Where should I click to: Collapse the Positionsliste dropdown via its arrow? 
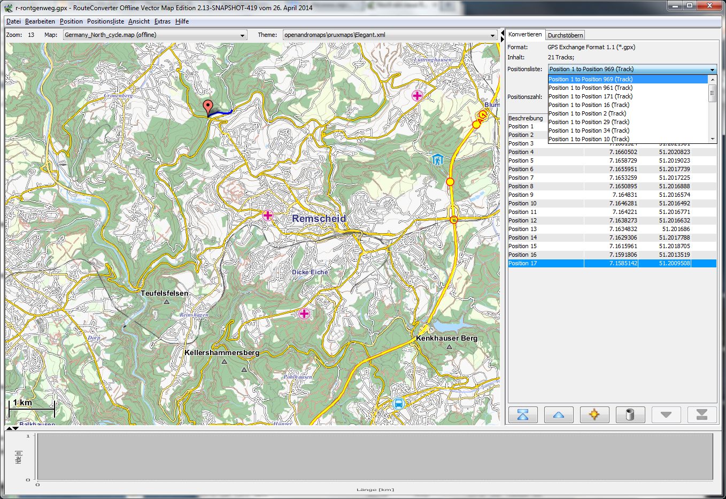(712, 70)
